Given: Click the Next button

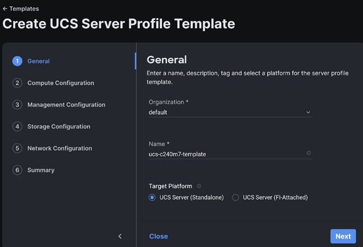Looking at the screenshot, I should (343, 236).
